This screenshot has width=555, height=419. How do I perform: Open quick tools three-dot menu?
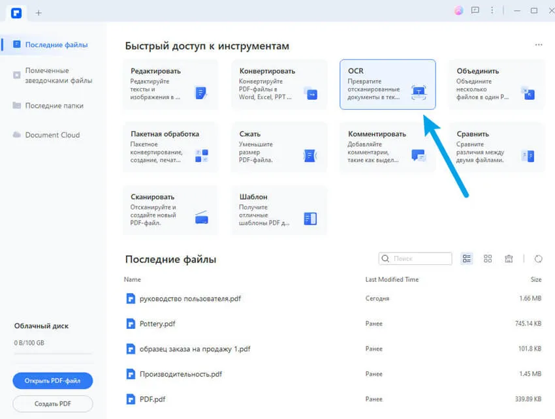(x=538, y=45)
